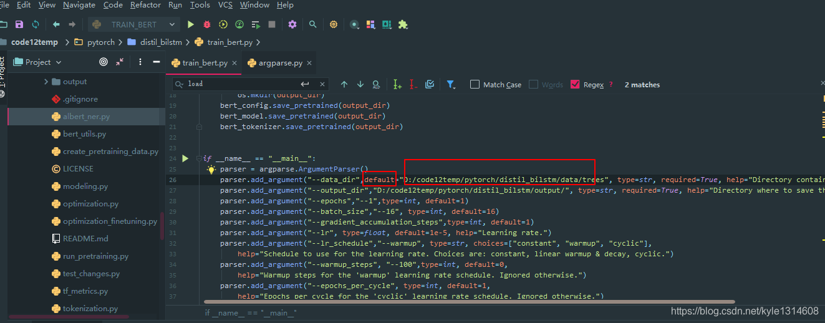This screenshot has height=323, width=825.
Task: Click the run gutter arrow at line 24
Action: coord(185,158)
